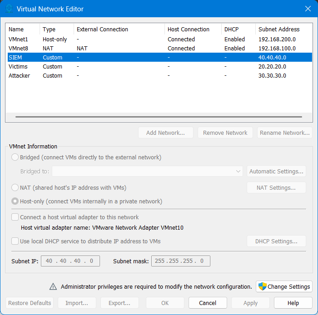Viewport: 318px width, 315px height.
Task: Open the Bridged to dropdown
Action: pos(147,172)
